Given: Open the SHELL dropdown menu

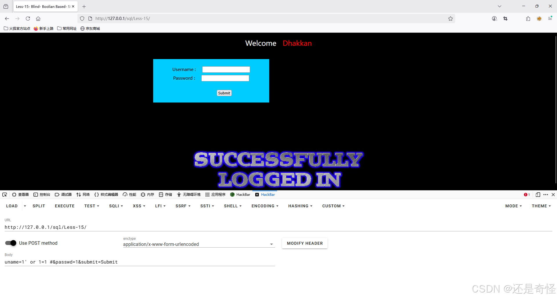Looking at the screenshot, I should (233, 206).
